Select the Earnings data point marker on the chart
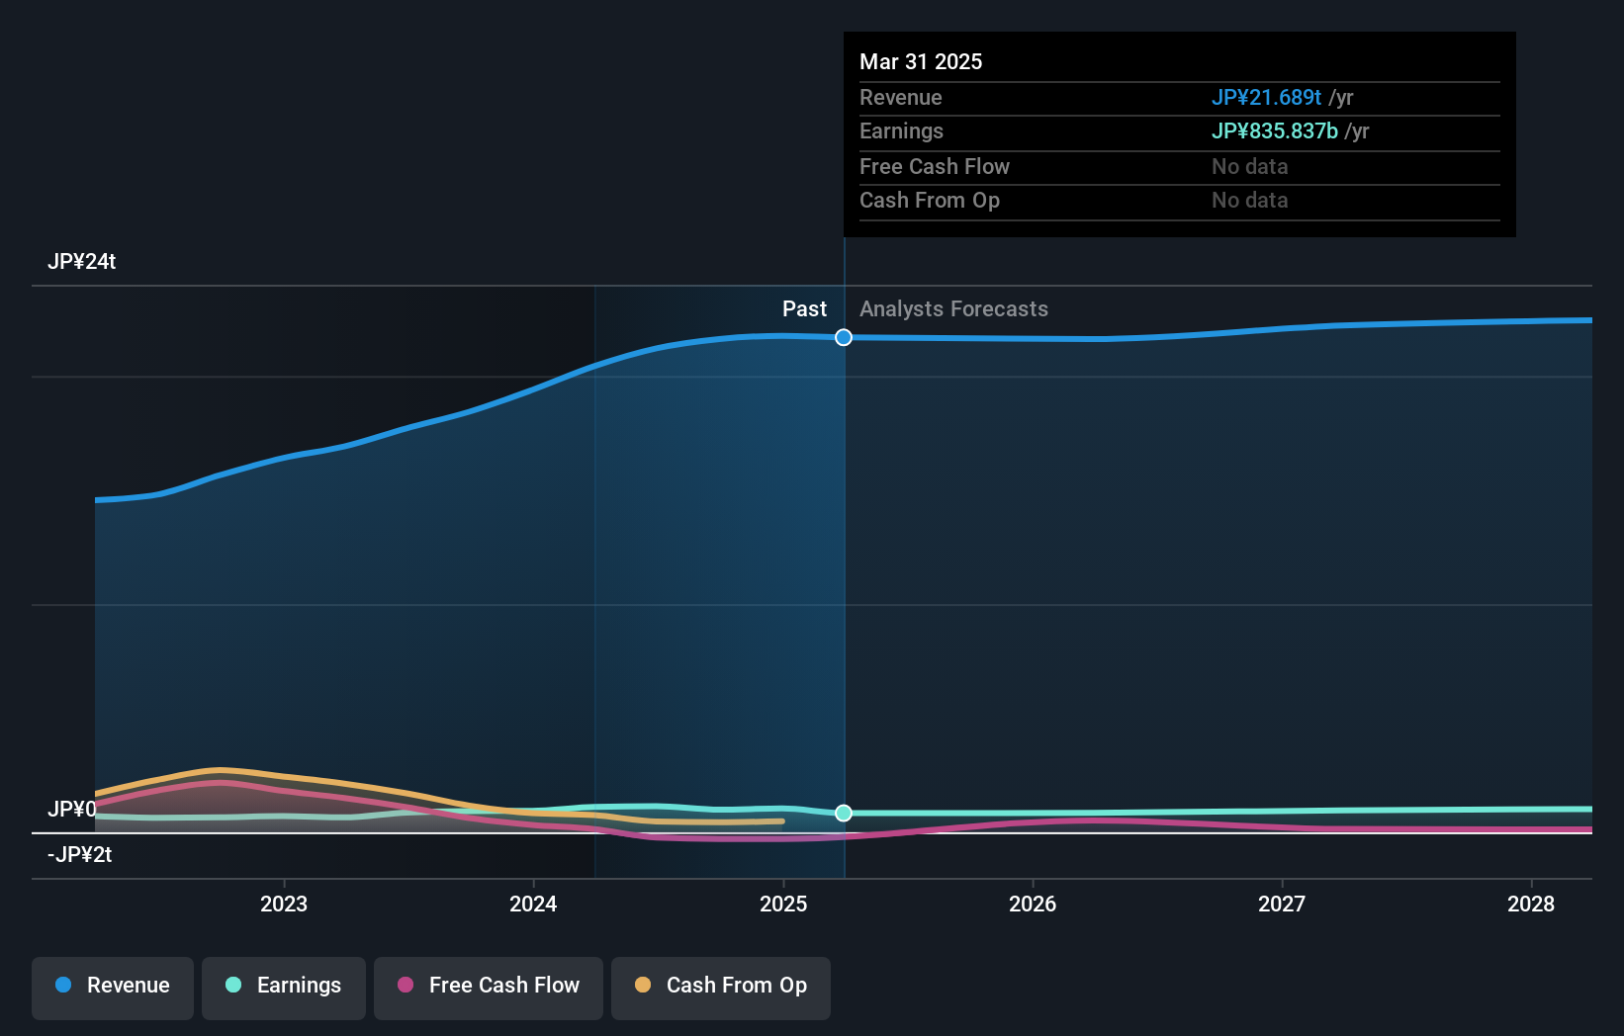The image size is (1624, 1036). coord(844,814)
